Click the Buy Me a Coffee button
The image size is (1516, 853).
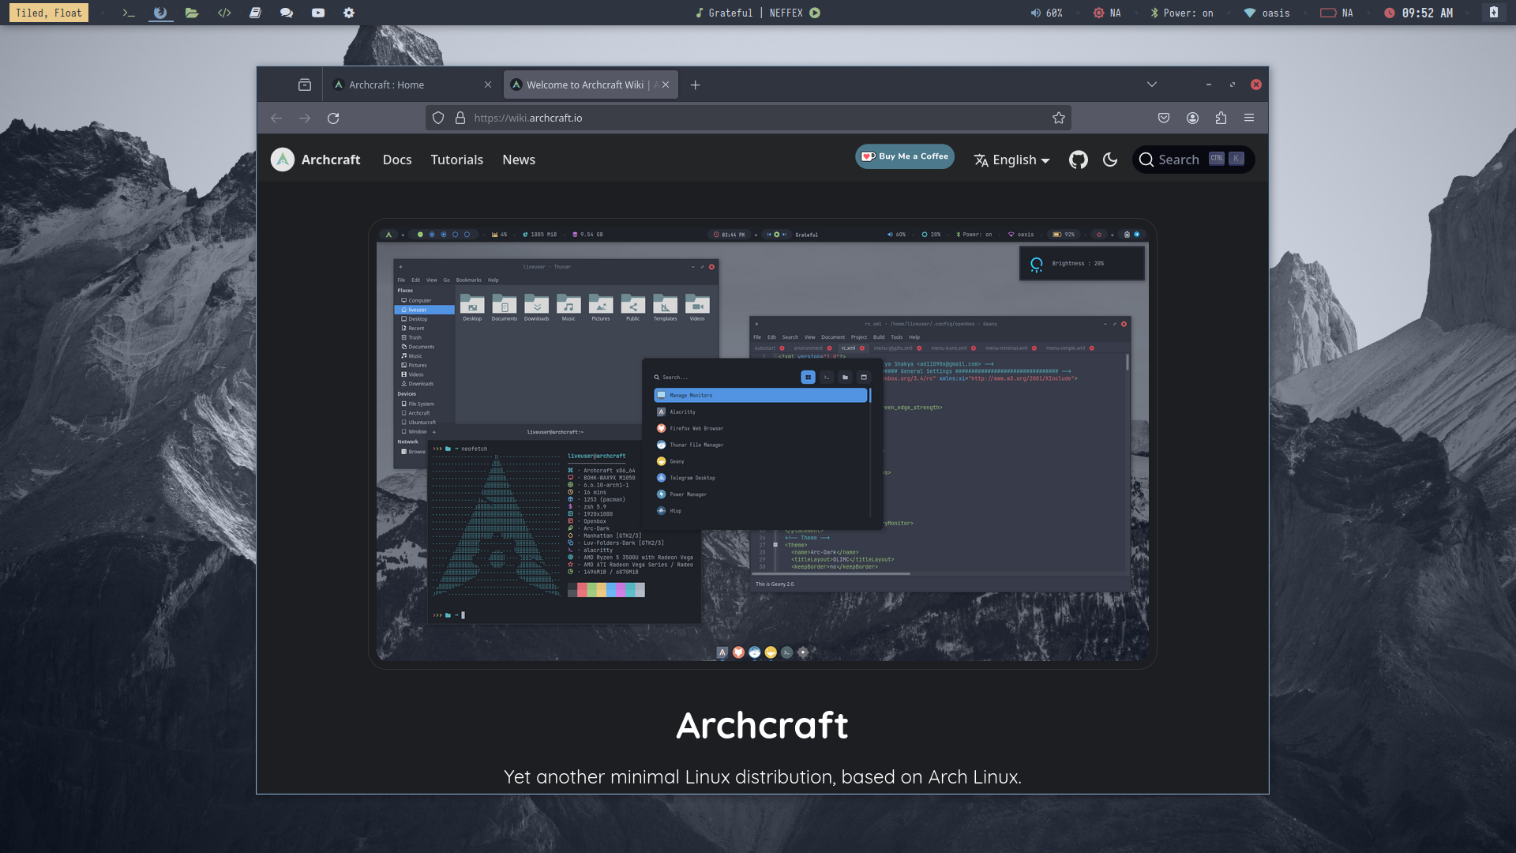click(905, 156)
